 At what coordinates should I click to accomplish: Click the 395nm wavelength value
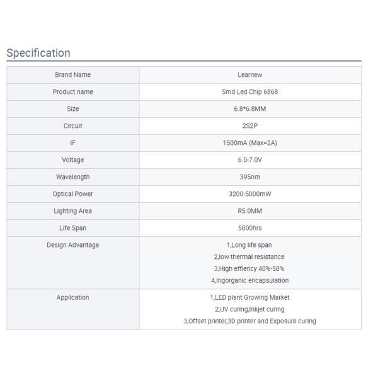pyautogui.click(x=250, y=177)
